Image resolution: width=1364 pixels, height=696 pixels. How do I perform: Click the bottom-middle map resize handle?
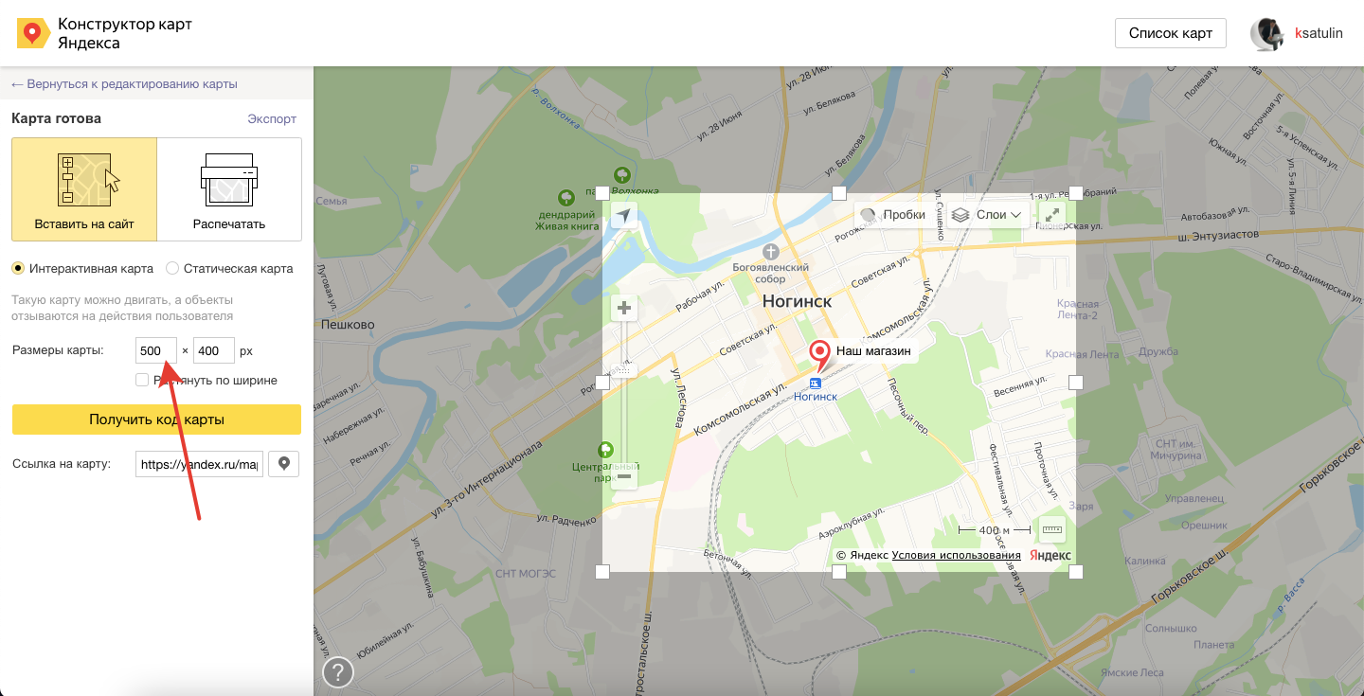coord(839,572)
